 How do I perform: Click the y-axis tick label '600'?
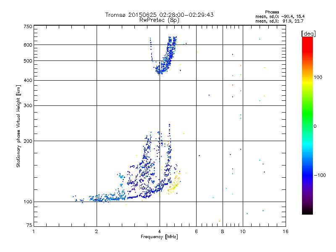[28, 45]
